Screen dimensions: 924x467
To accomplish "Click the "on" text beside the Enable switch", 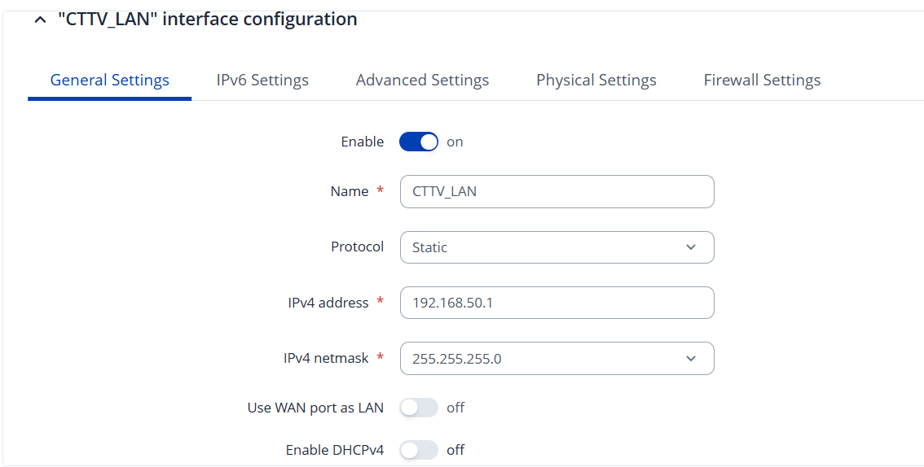I will [455, 142].
